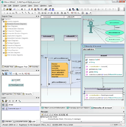Click the binoculars Find icon

[70, 9]
